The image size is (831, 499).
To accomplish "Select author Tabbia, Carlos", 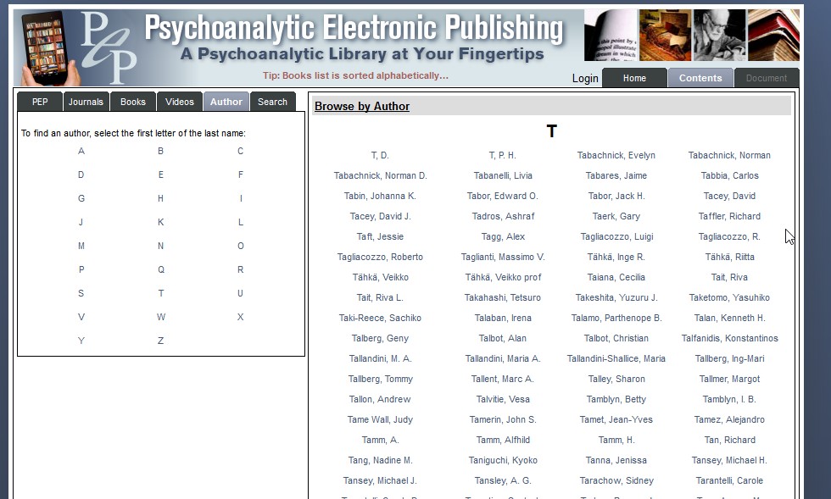I will point(730,175).
